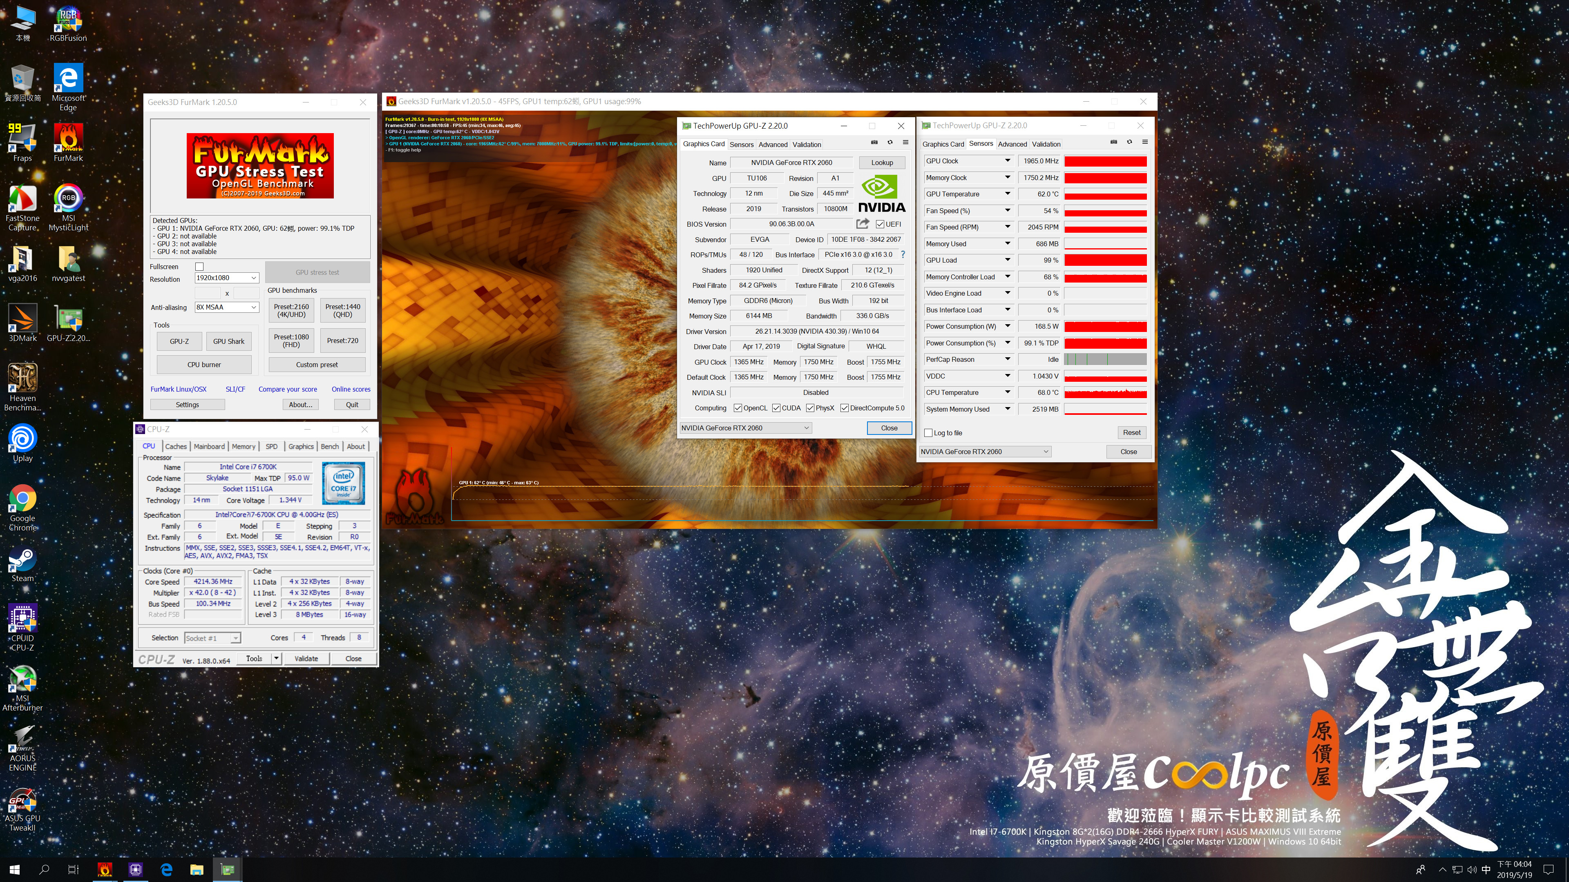Expand the PerfCap Reason sensor dropdown
Screen dimensions: 1569x882
pyautogui.click(x=1008, y=359)
